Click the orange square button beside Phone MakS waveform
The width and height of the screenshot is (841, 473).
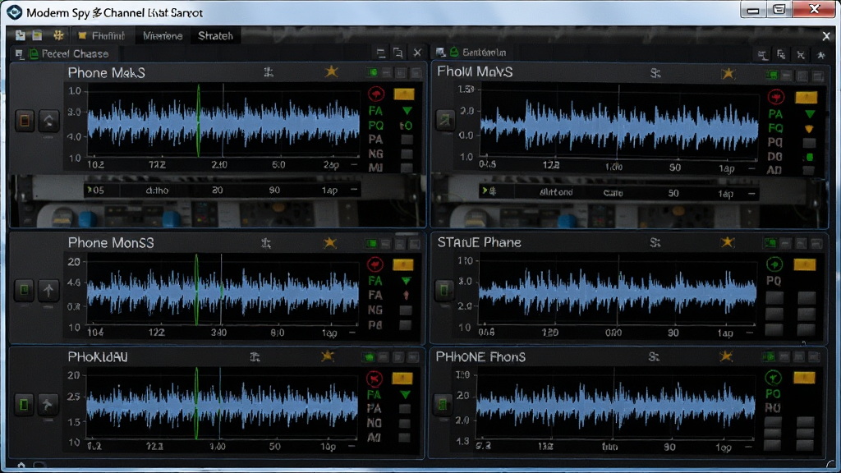(25, 120)
